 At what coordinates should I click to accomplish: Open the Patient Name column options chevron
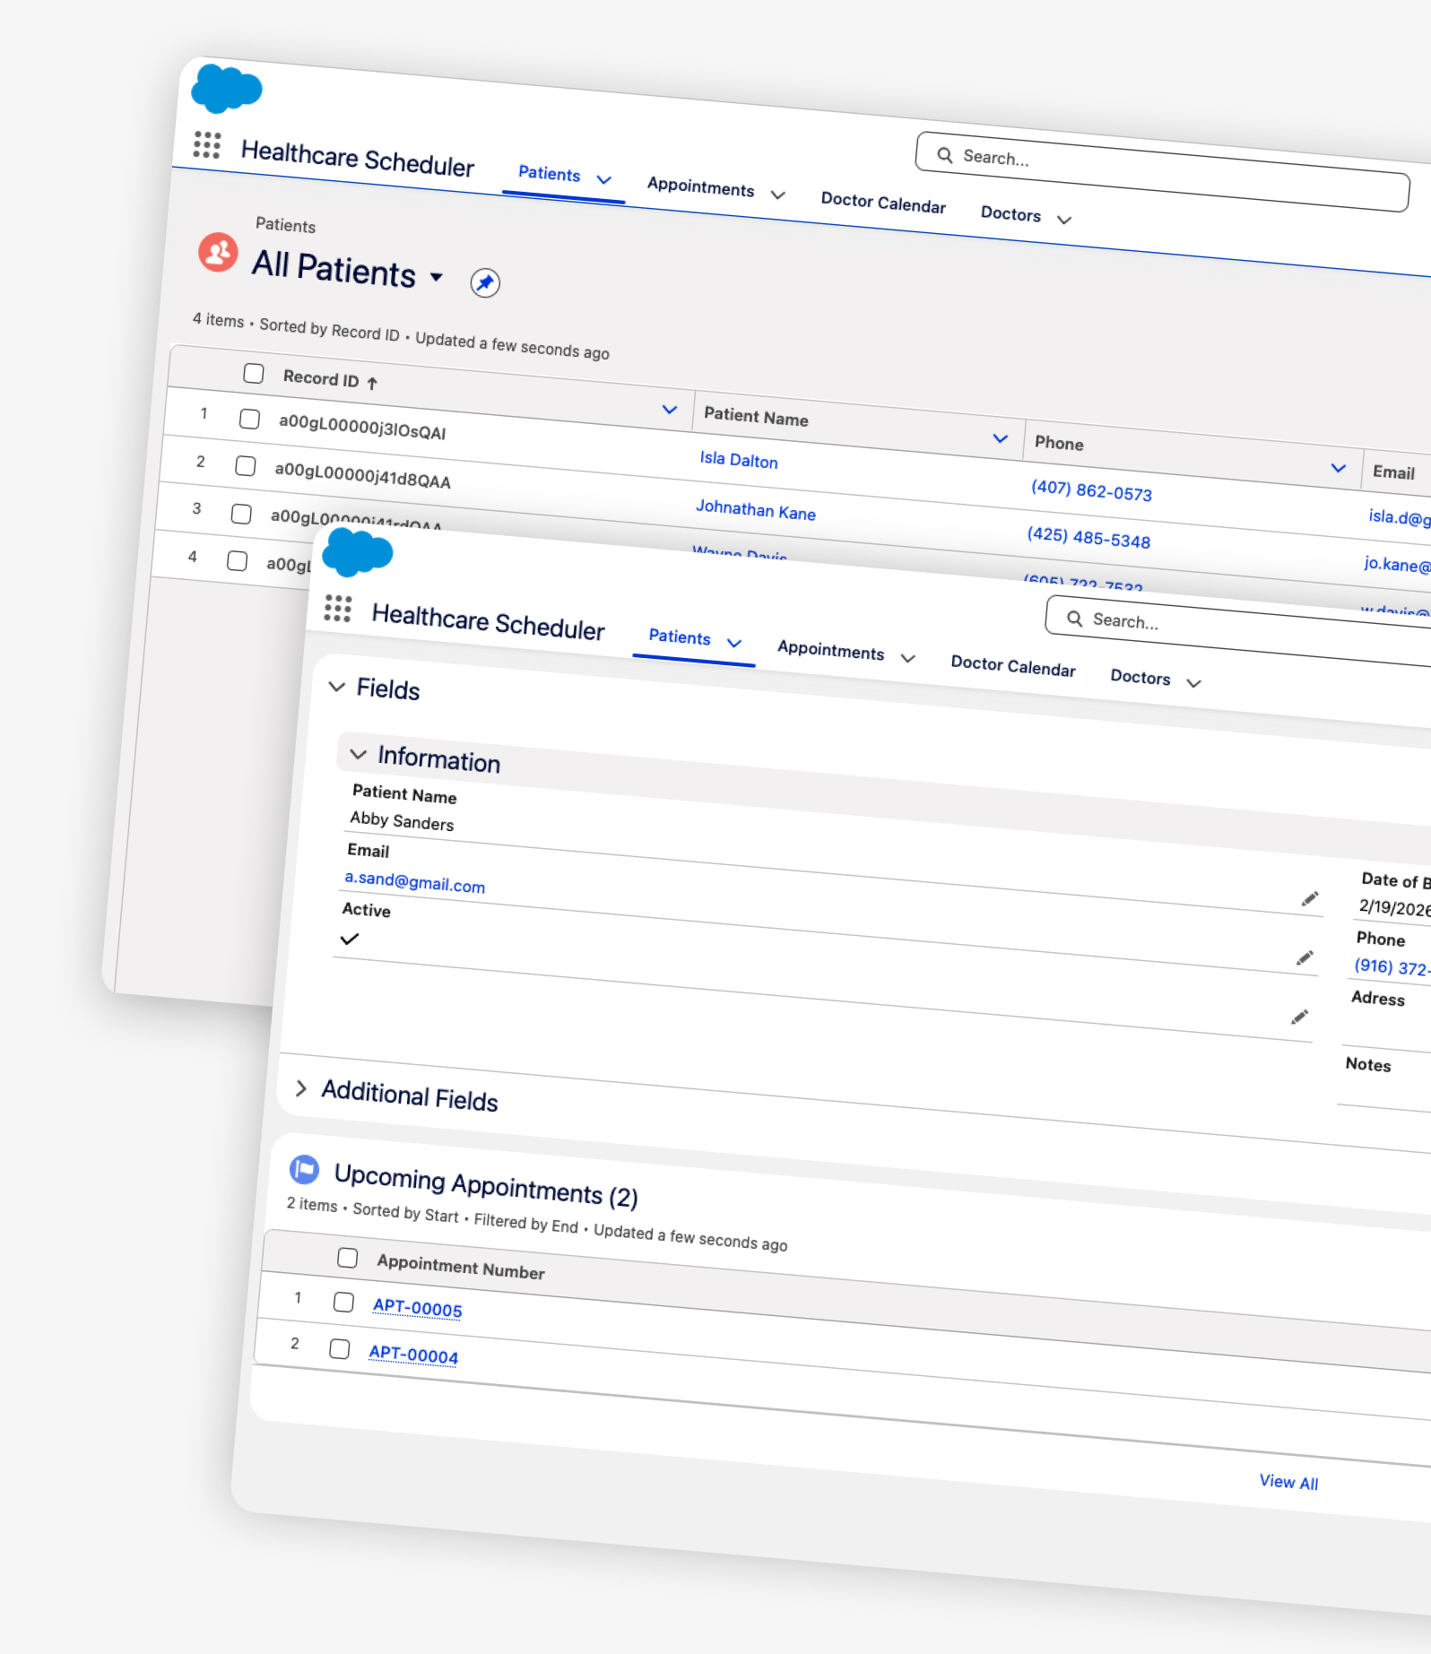[x=1000, y=438]
